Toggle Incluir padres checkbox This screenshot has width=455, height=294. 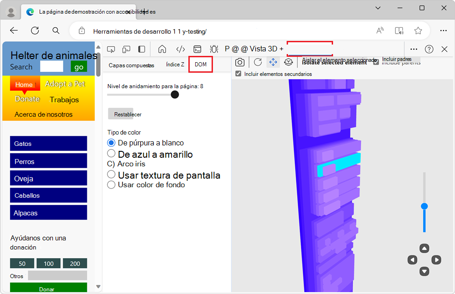pyautogui.click(x=376, y=62)
